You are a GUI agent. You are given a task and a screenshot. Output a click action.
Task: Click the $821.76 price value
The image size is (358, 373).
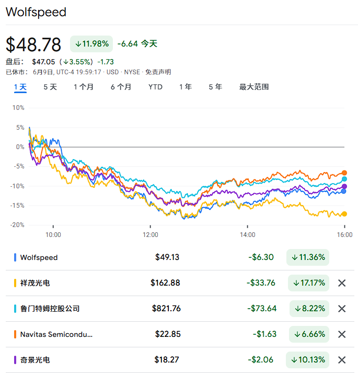coord(166,309)
